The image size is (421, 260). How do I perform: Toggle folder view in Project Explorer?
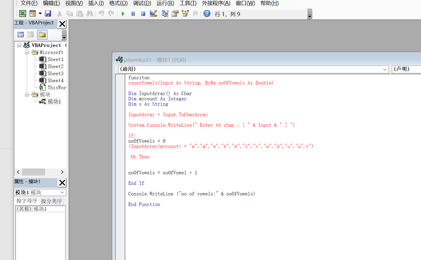(x=42, y=34)
